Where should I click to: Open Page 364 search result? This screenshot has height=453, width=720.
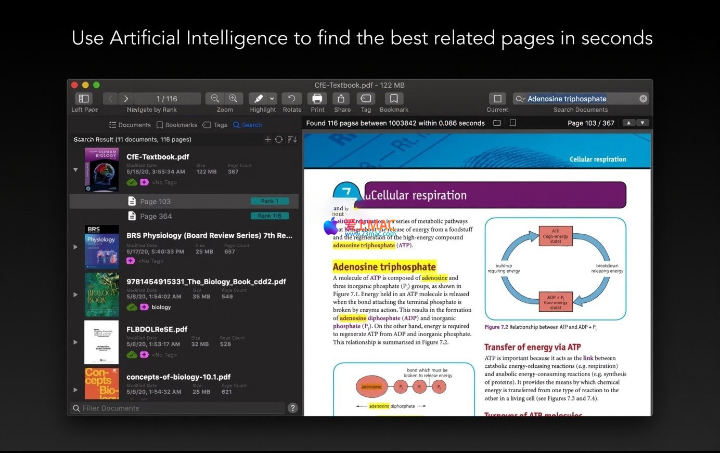click(x=156, y=216)
